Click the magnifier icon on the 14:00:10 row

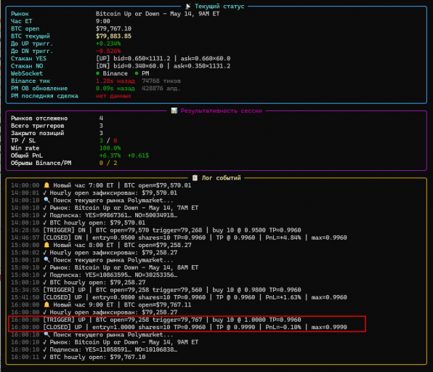point(46,201)
